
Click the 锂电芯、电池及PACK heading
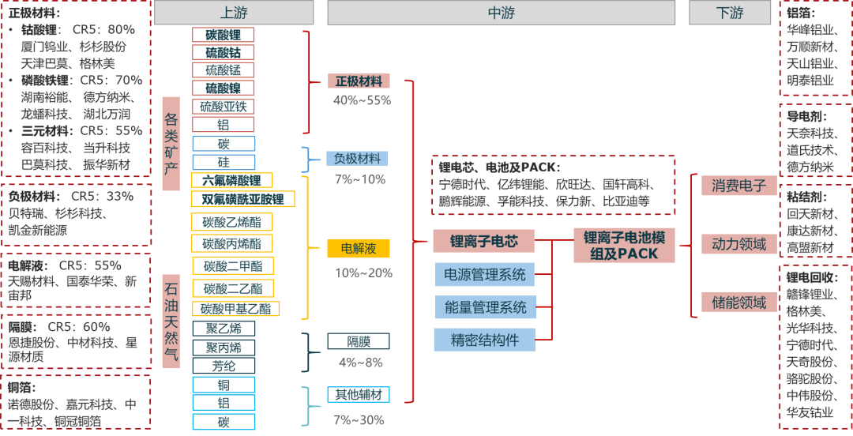point(499,167)
